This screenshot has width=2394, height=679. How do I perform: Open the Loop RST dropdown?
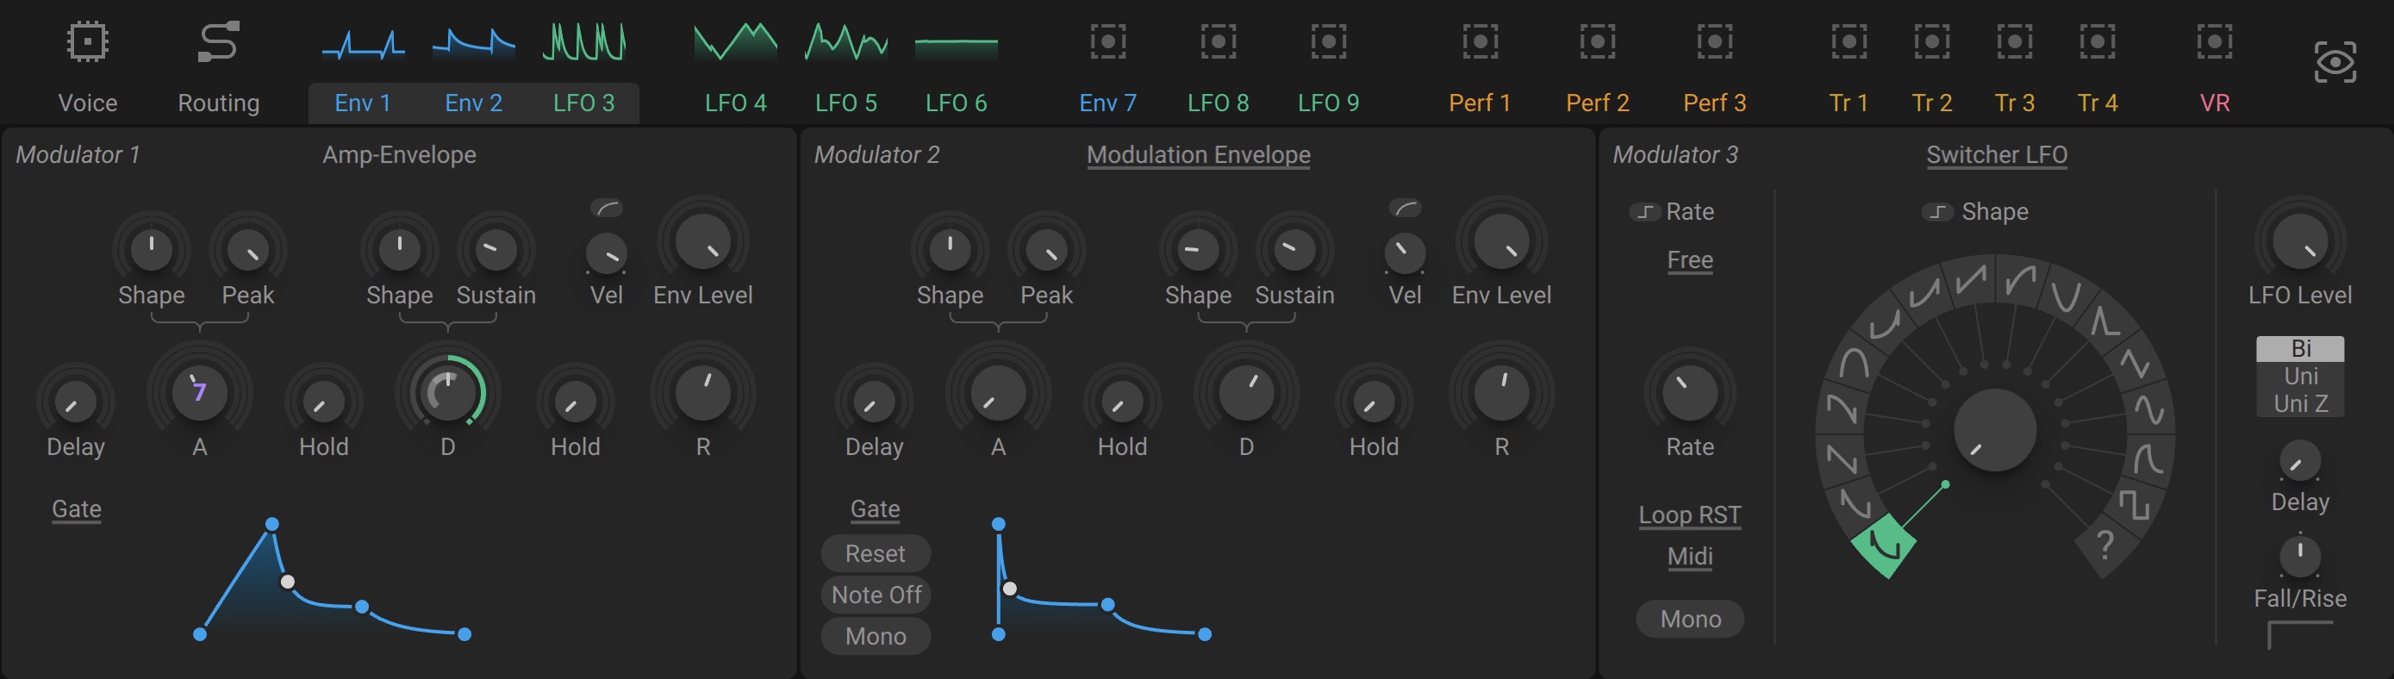click(x=1690, y=514)
